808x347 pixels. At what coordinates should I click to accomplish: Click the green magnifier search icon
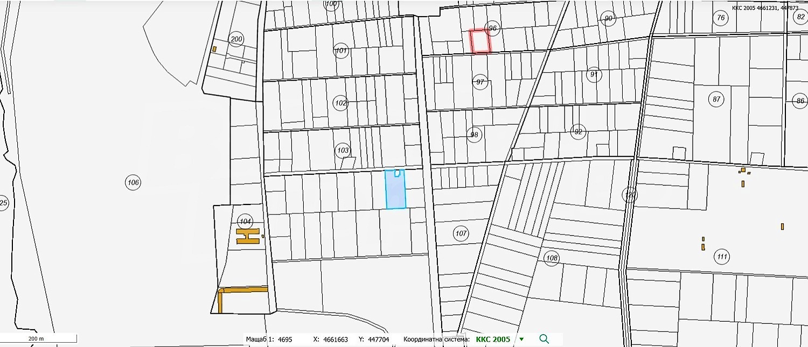click(x=544, y=339)
